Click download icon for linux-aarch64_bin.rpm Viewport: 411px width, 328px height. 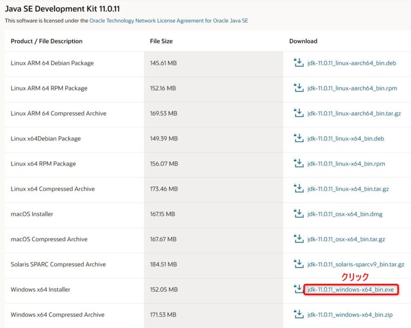point(298,88)
